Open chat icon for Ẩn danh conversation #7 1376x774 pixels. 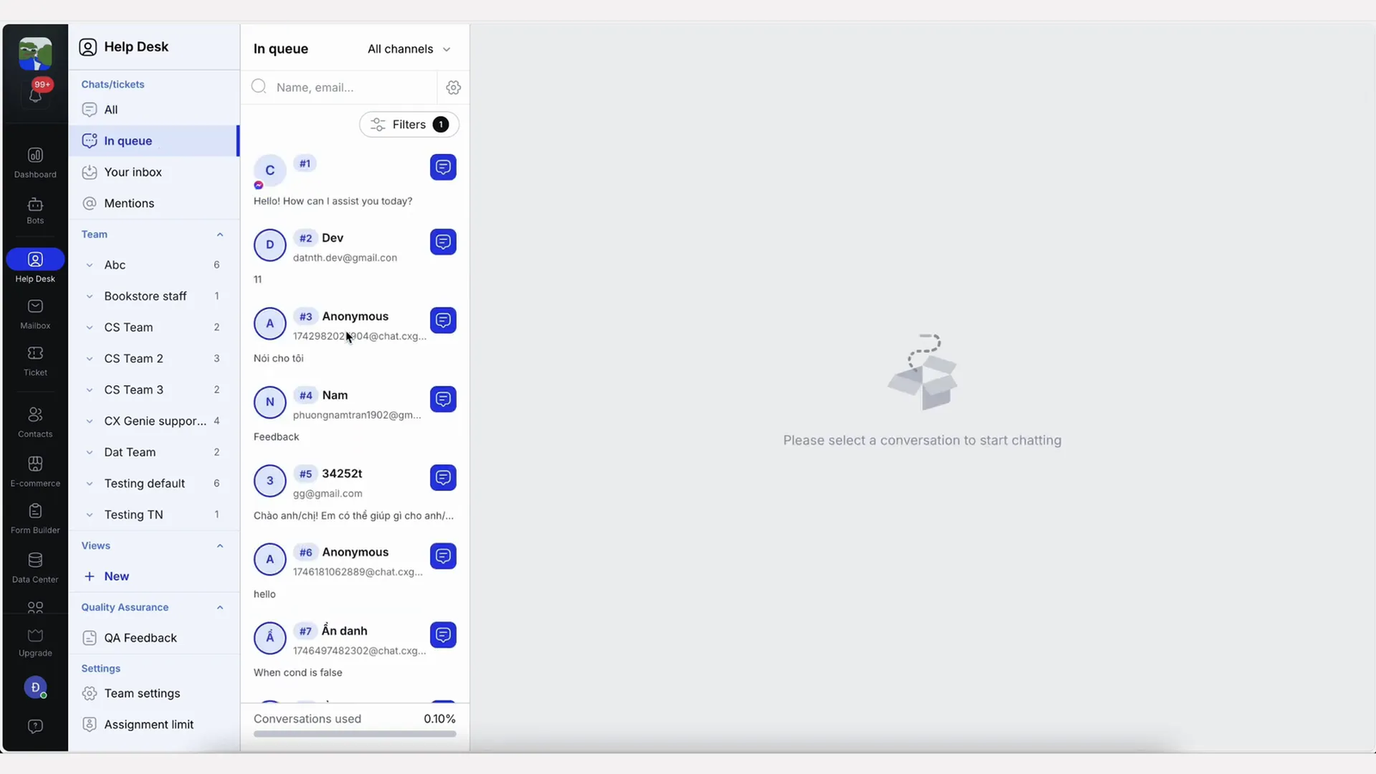[443, 635]
